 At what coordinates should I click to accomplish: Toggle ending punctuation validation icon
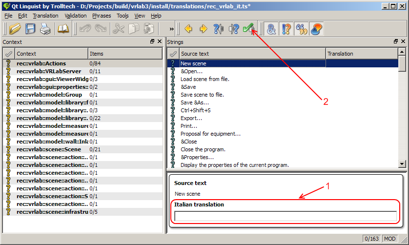coord(286,29)
